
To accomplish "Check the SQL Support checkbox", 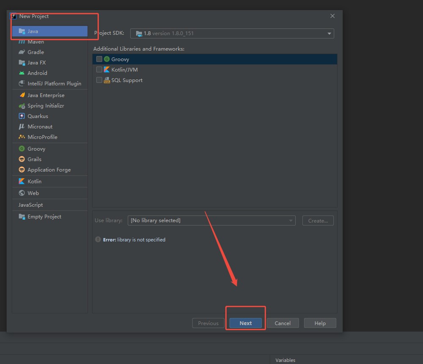I will point(99,80).
